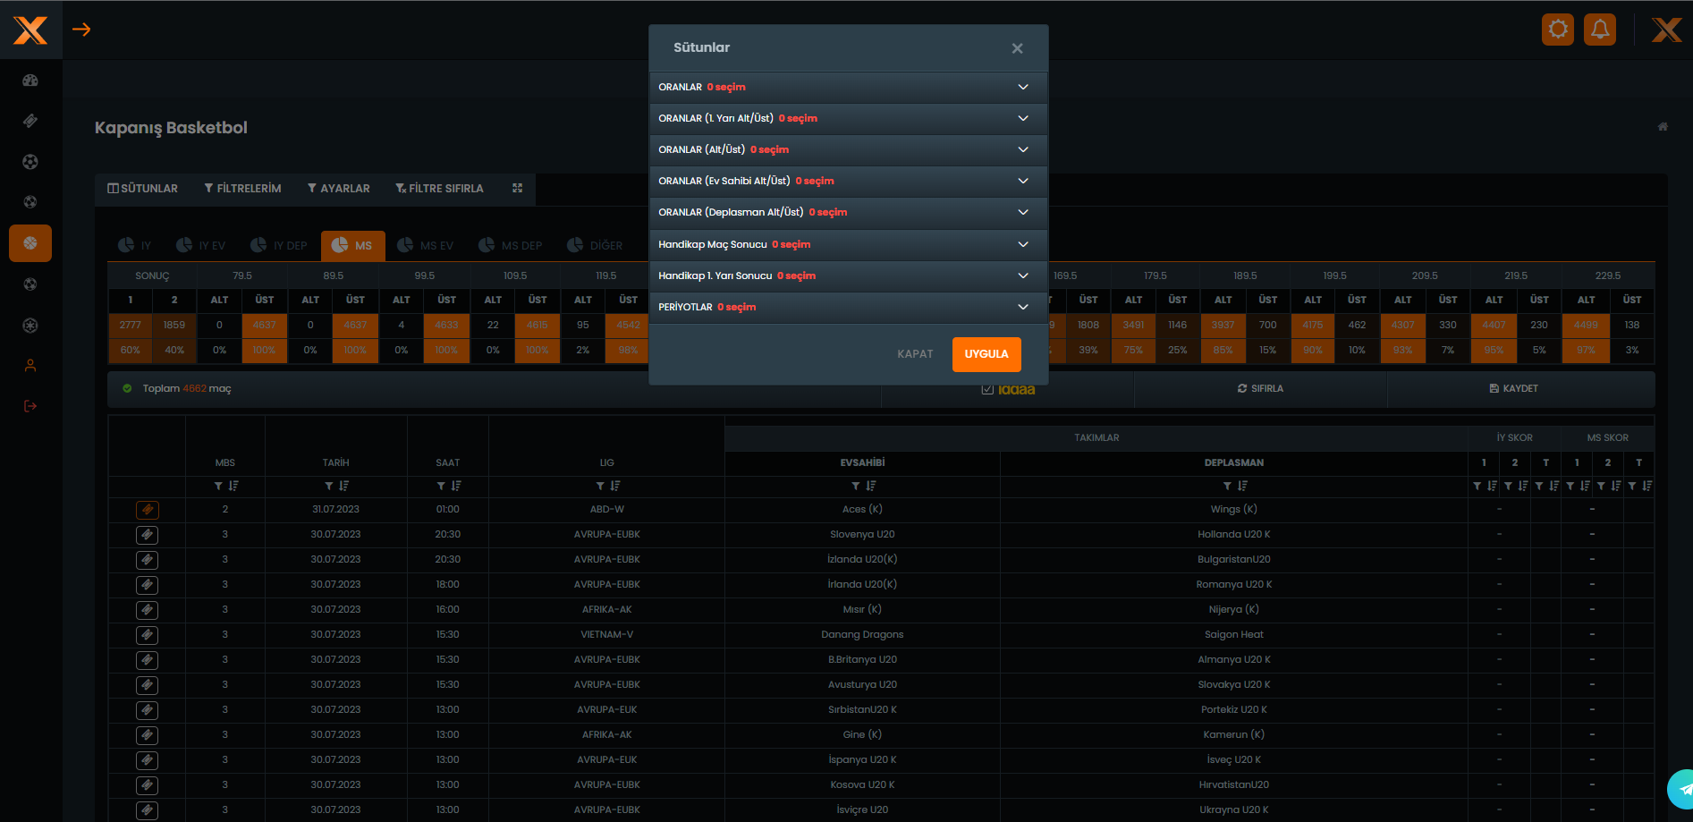1693x822 pixels.
Task: Click the UYGULA button
Action: click(x=986, y=354)
